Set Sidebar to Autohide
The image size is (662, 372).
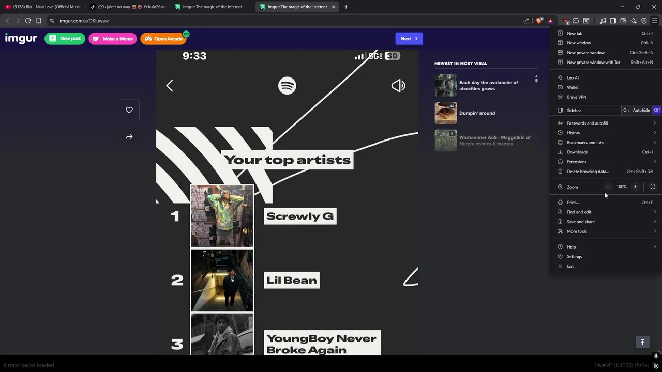(641, 110)
